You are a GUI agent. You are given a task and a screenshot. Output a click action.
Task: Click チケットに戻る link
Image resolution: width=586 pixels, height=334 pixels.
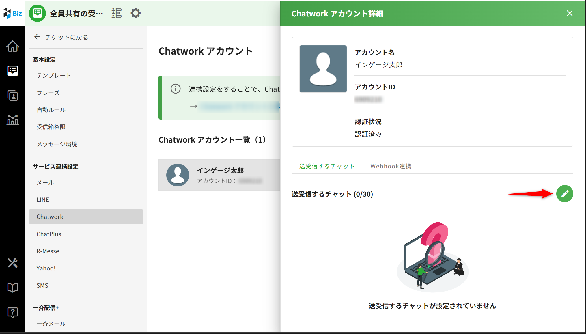[x=67, y=37]
